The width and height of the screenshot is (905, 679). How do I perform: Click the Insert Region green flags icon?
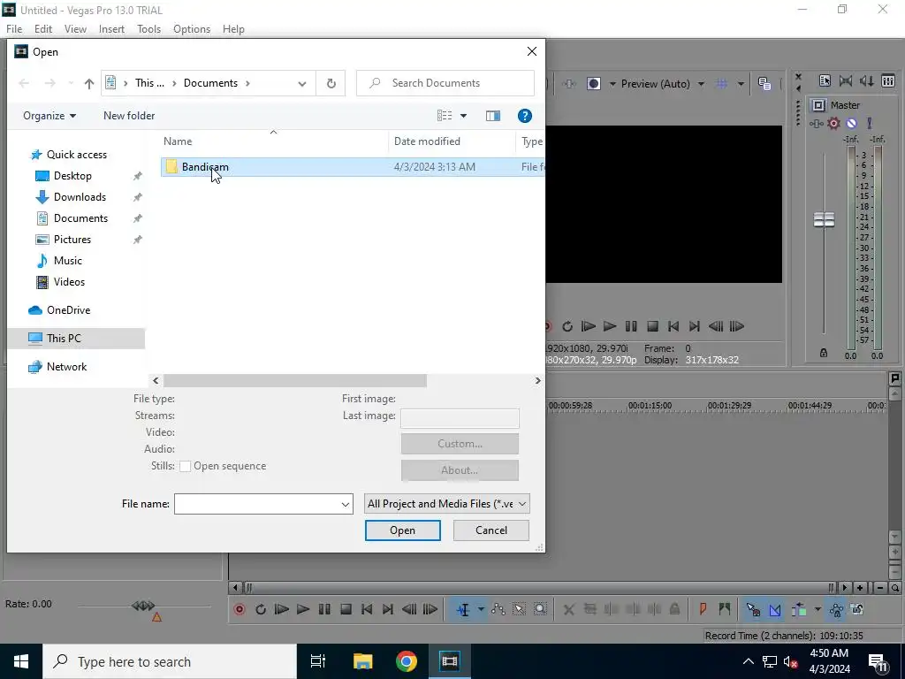[x=725, y=609]
